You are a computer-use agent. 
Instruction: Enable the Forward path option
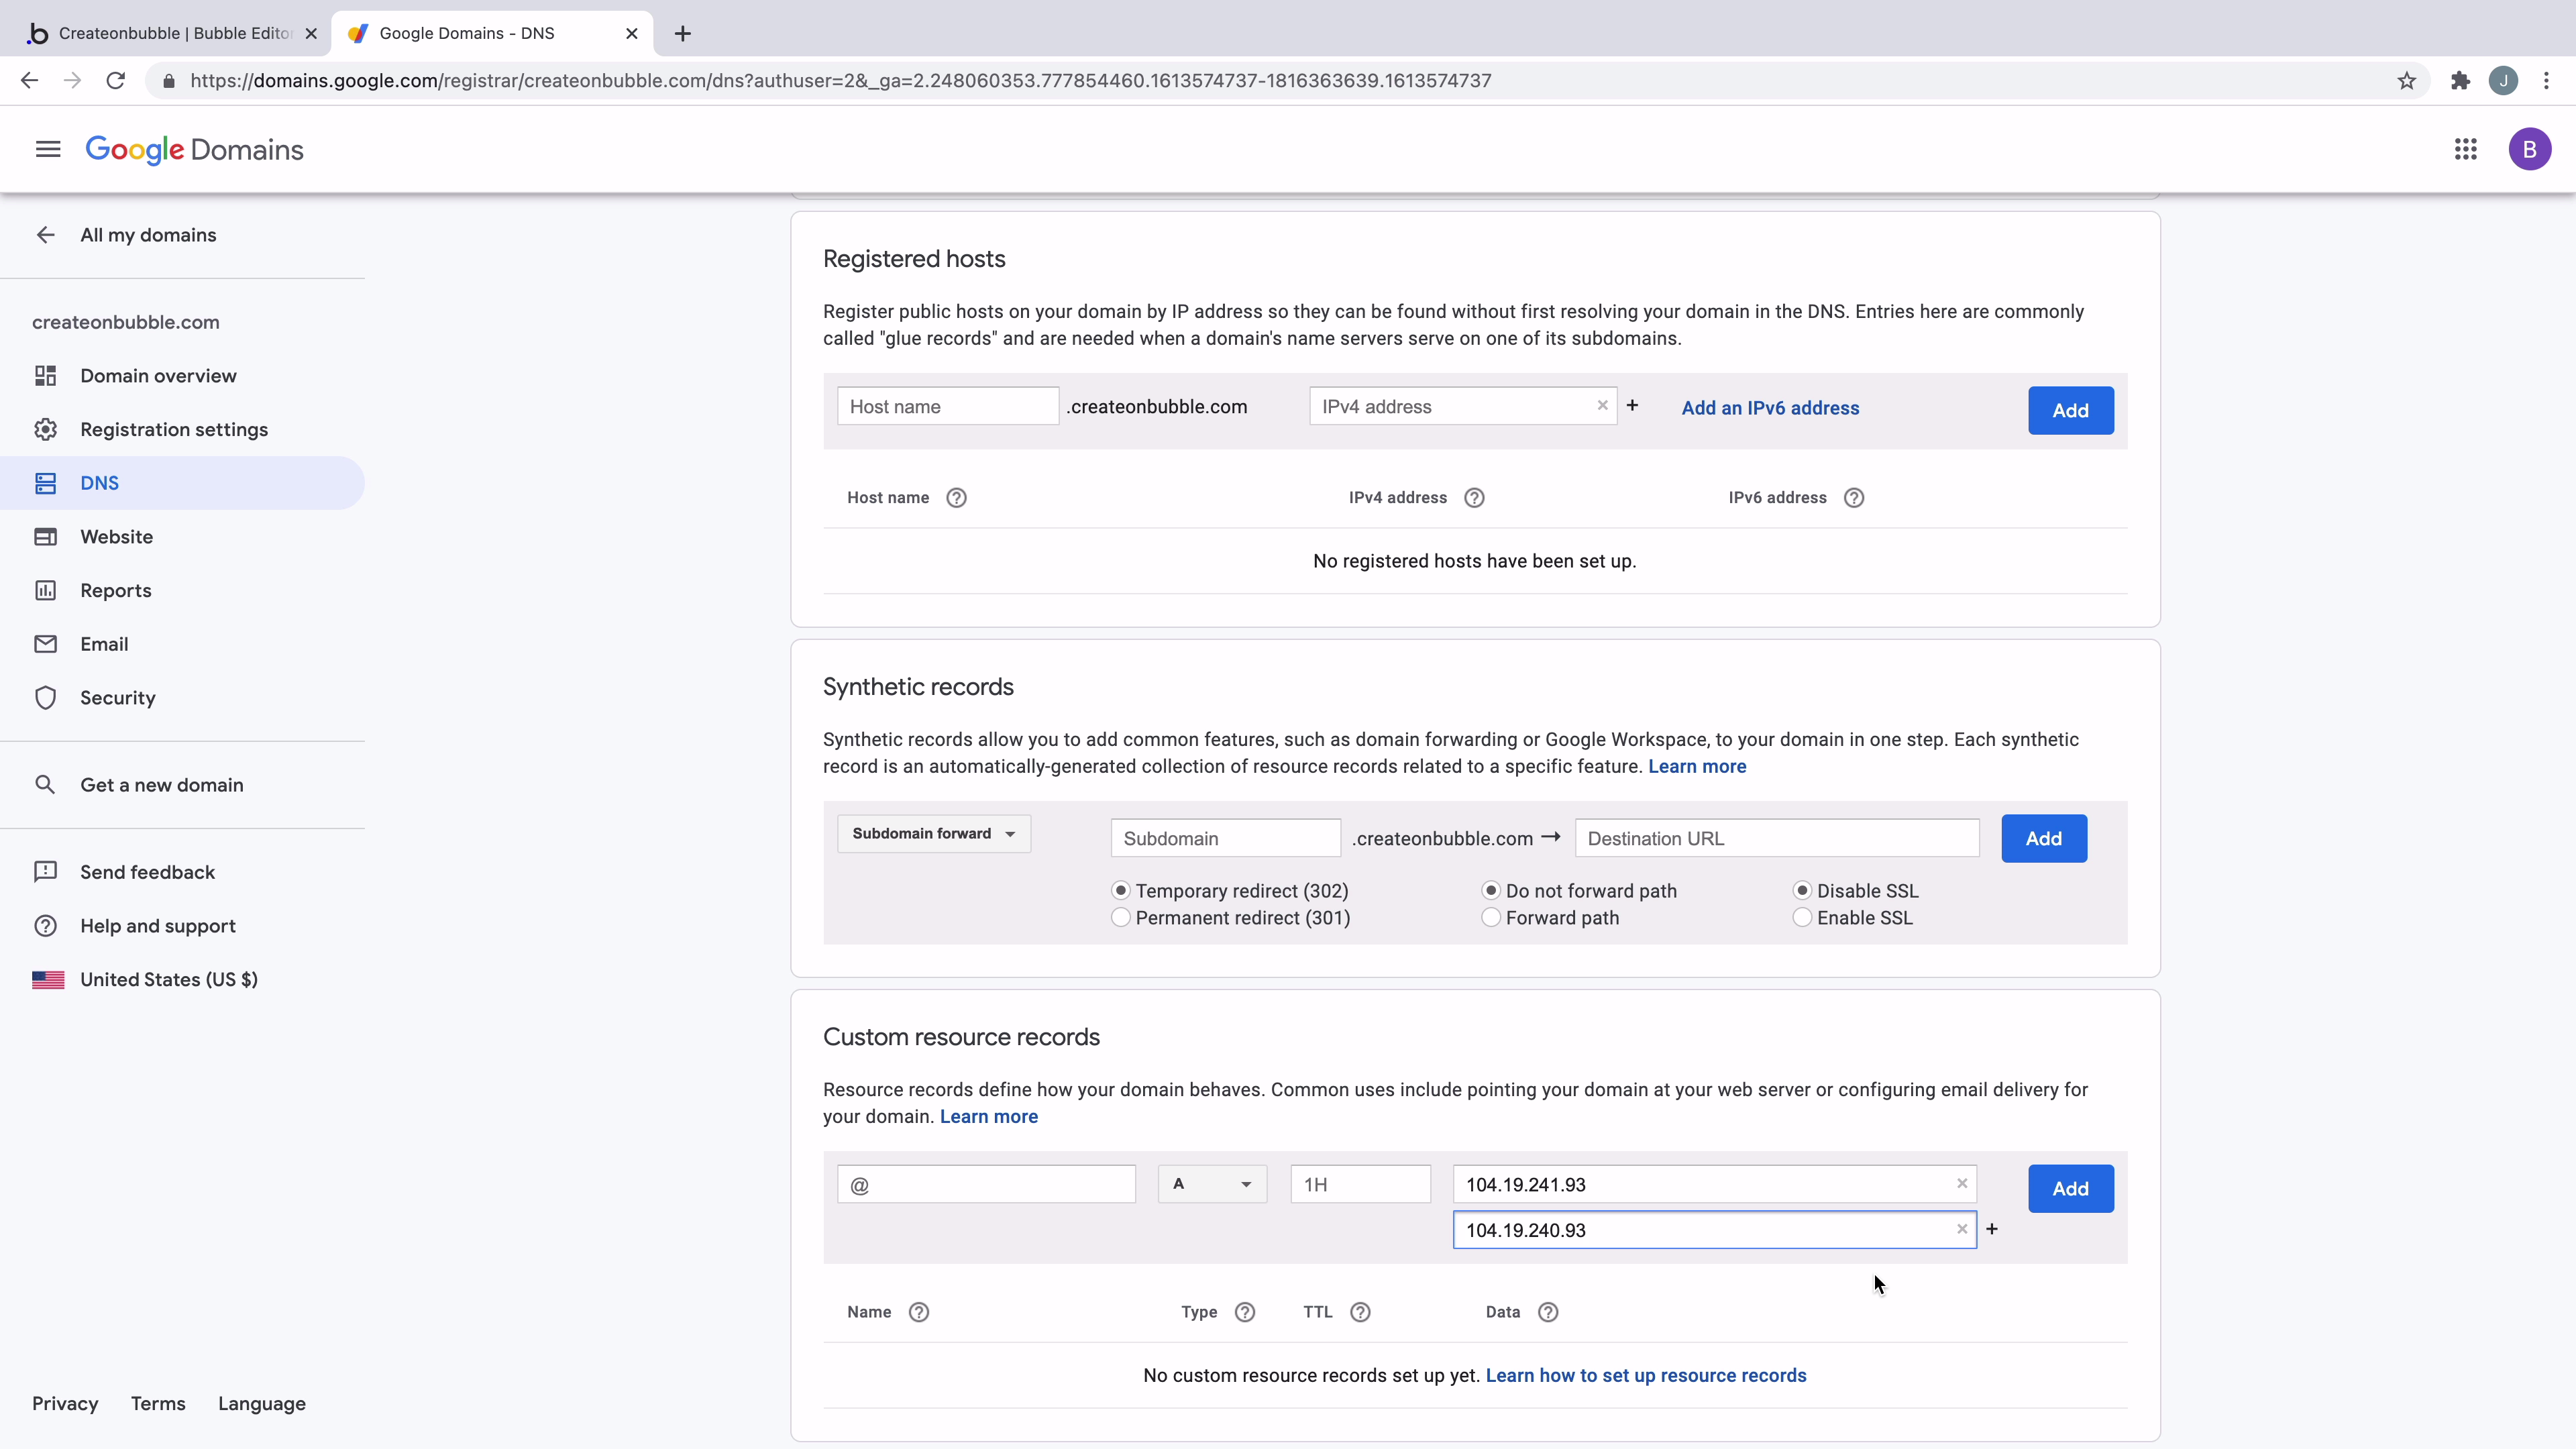pos(1490,917)
